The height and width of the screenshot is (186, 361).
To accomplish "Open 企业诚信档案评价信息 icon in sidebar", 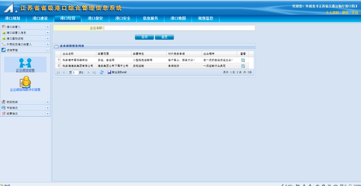I will click(x=25, y=82).
